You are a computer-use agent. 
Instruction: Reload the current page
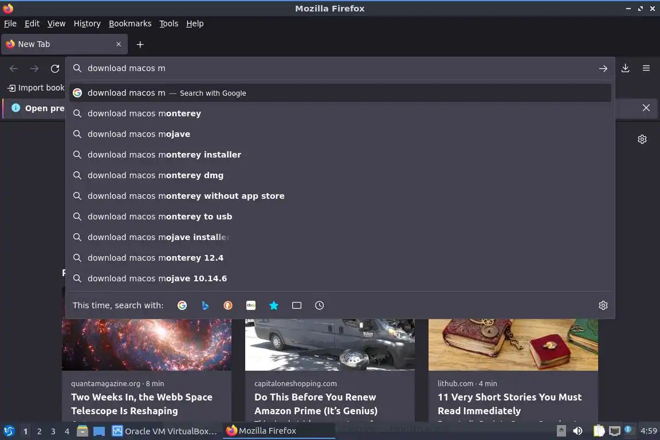[x=55, y=68]
